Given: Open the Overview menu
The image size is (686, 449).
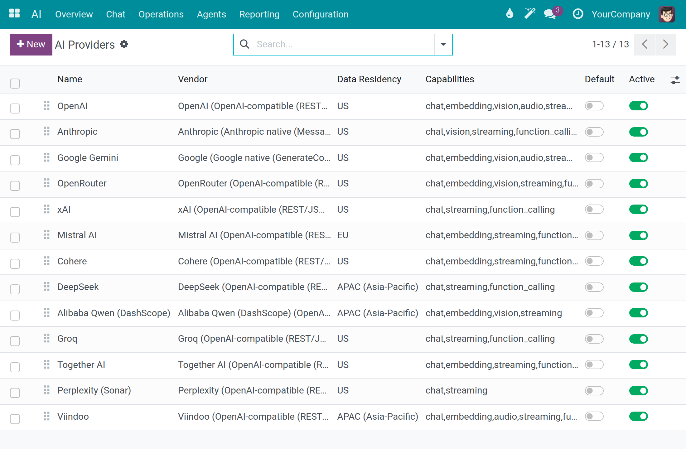Looking at the screenshot, I should 74,14.
